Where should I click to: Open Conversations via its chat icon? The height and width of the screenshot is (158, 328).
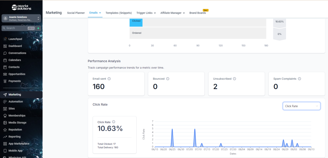pyautogui.click(x=5, y=53)
